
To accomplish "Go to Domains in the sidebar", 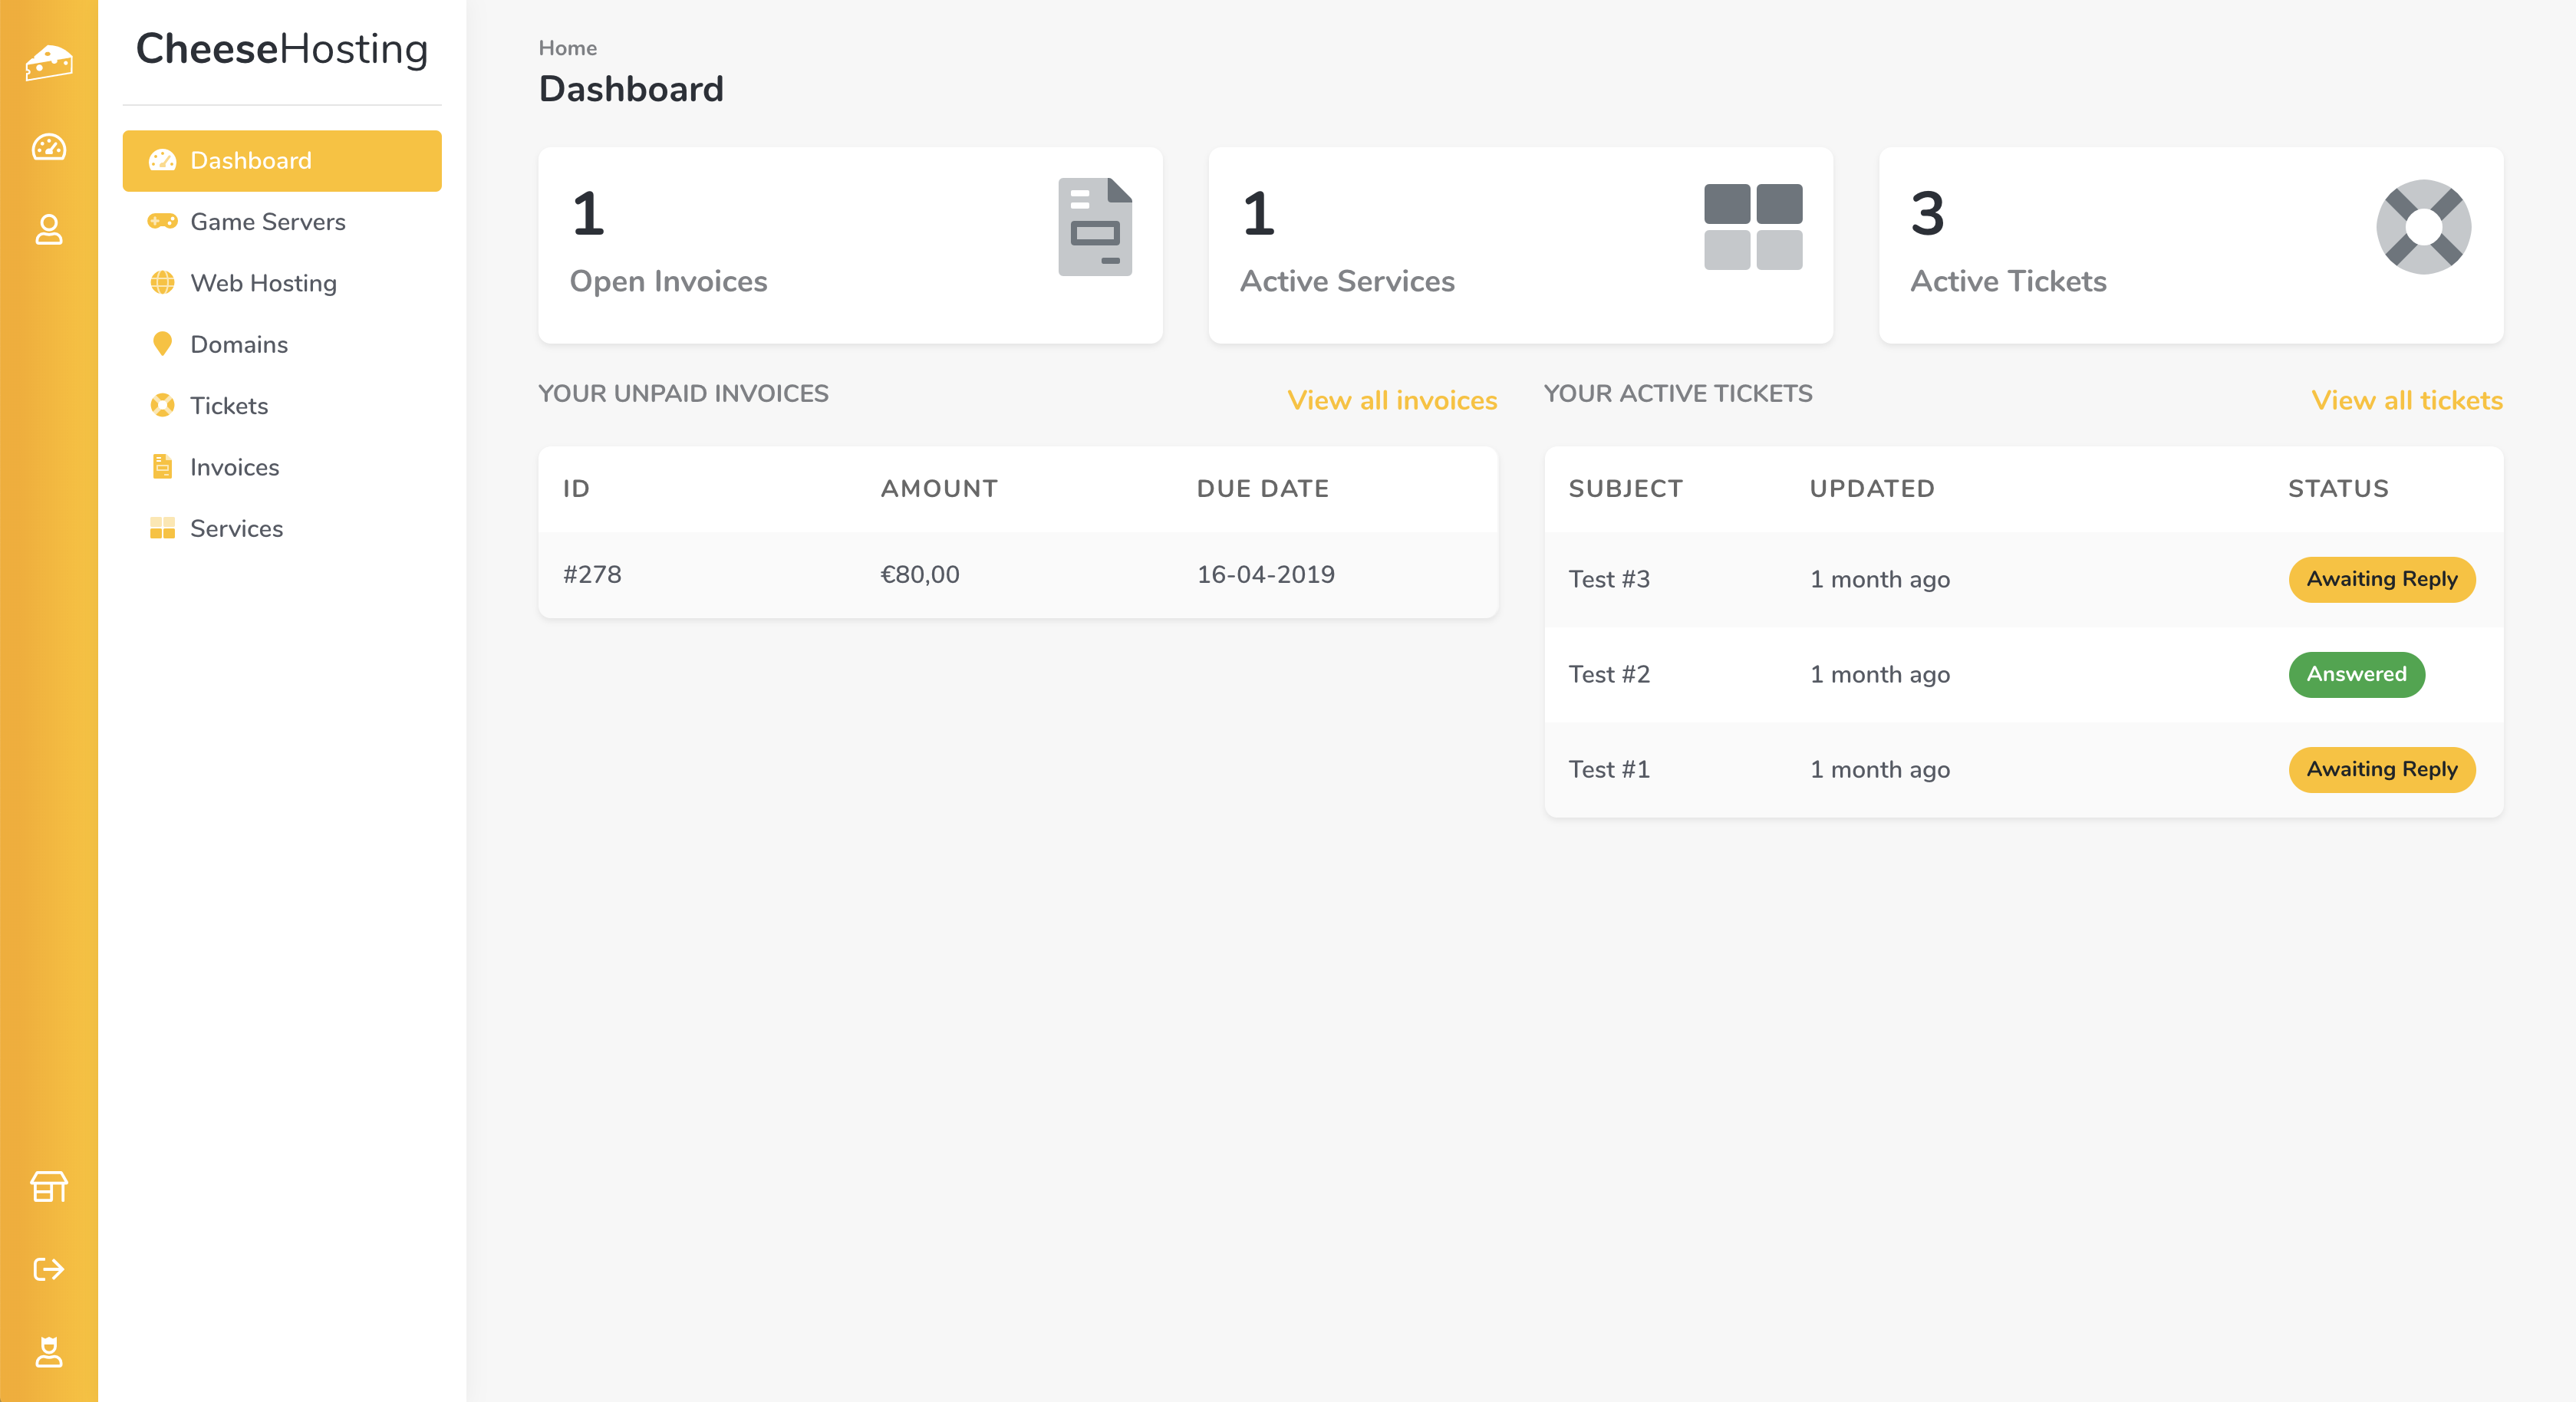I will (x=239, y=344).
